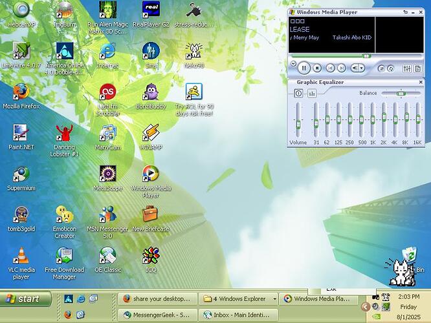Screen dimensions: 431x323
Task: Skip to next track in Media Player
Action: pos(342,68)
